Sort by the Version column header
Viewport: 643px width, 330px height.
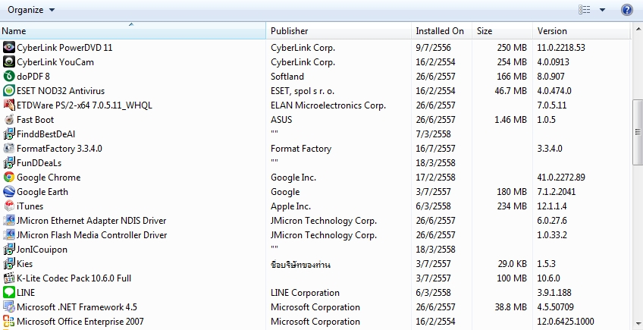pyautogui.click(x=582, y=31)
